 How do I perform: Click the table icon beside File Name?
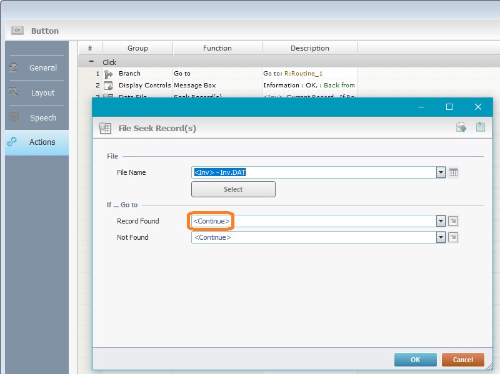(x=454, y=172)
